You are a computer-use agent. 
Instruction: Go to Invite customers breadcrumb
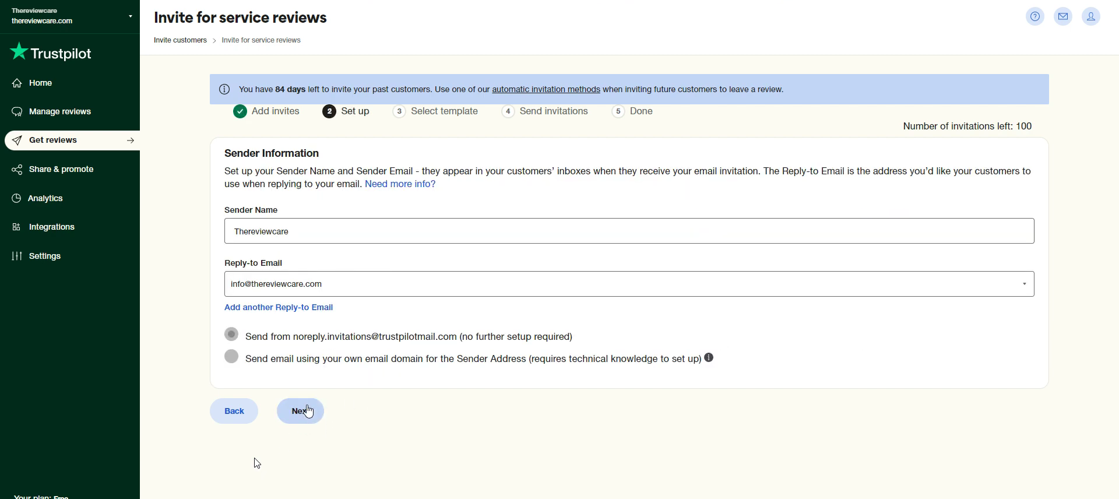180,41
